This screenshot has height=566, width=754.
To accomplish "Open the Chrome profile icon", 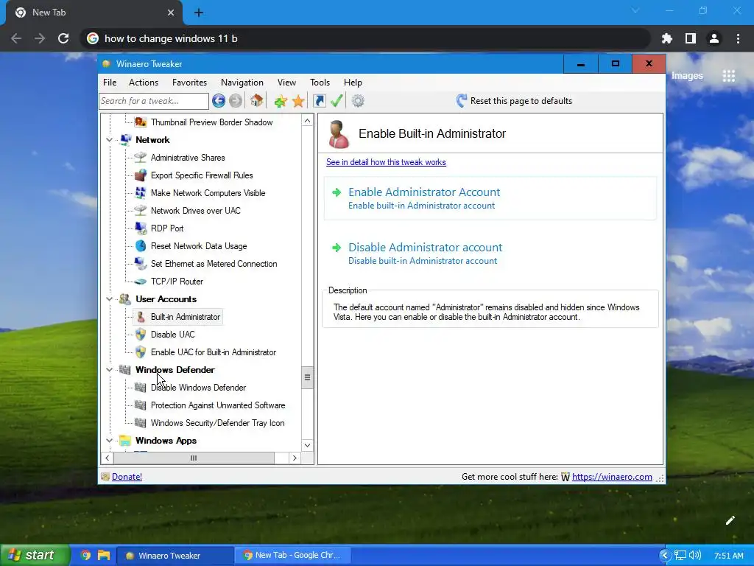I will [714, 38].
